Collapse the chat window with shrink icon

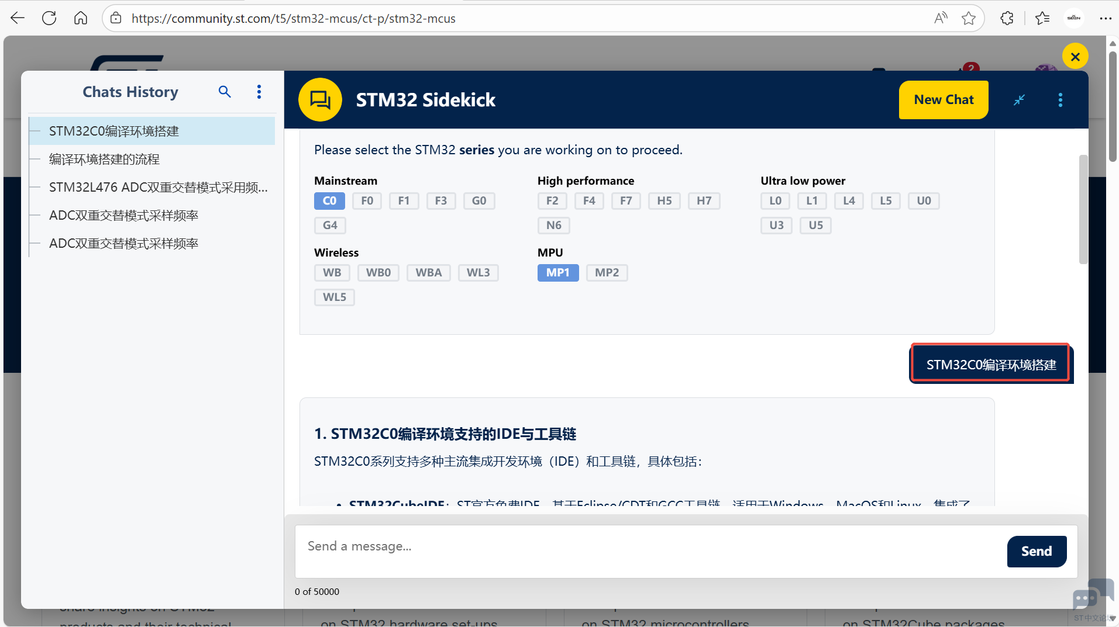(1019, 100)
